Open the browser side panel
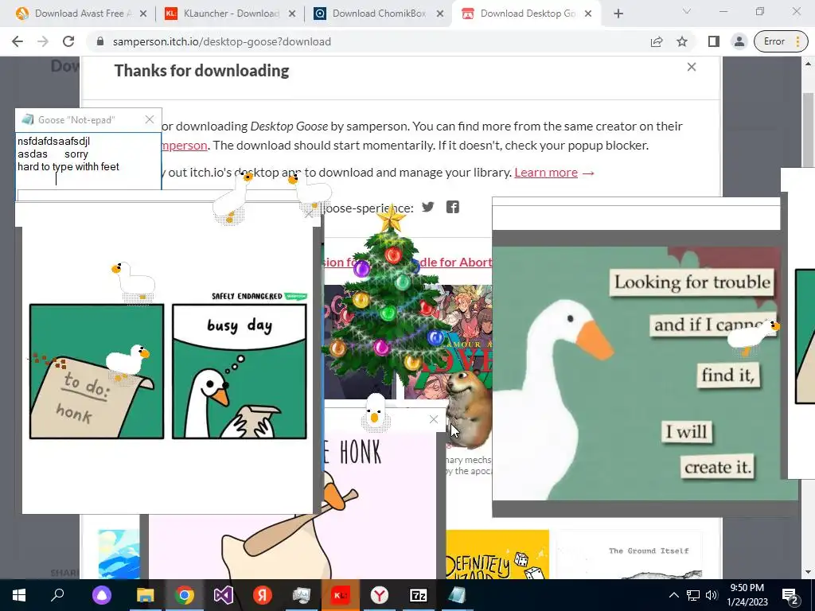Screen dimensions: 815x611 coord(714,41)
